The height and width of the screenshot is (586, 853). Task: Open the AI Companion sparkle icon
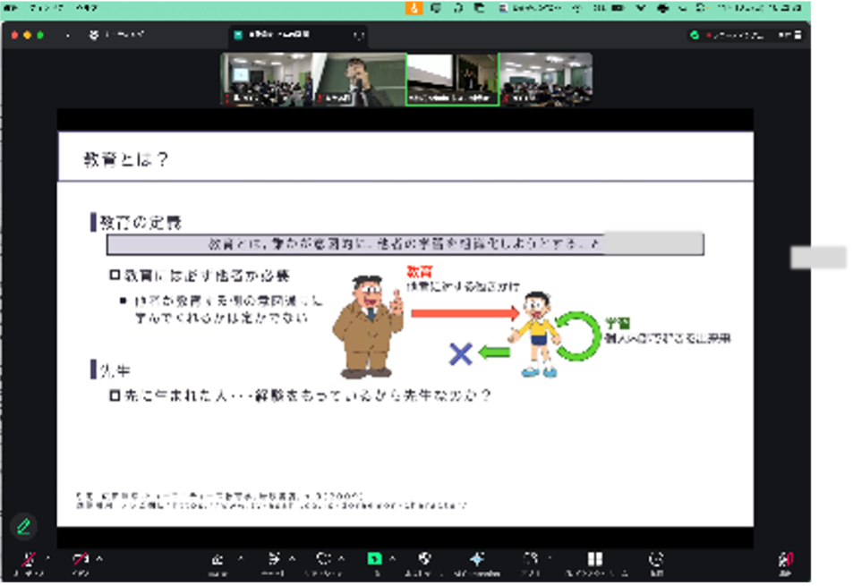[x=477, y=559]
